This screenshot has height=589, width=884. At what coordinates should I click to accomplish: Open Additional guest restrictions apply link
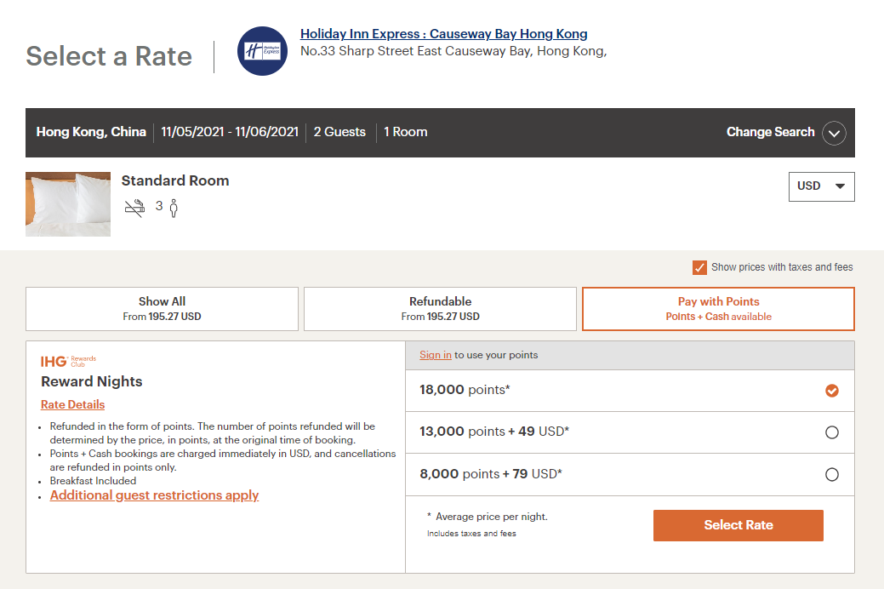[x=154, y=495]
